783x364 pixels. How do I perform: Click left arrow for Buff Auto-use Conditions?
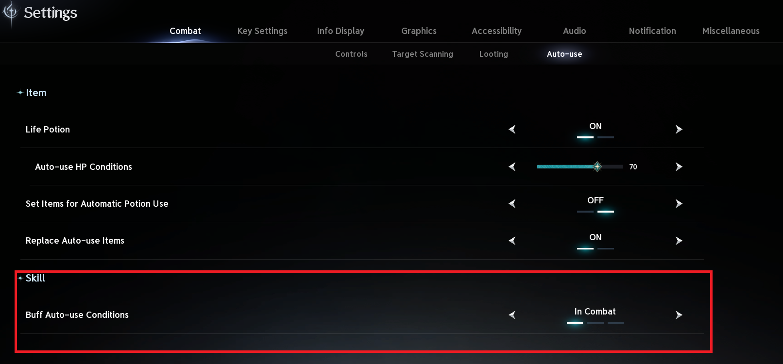[512, 315]
